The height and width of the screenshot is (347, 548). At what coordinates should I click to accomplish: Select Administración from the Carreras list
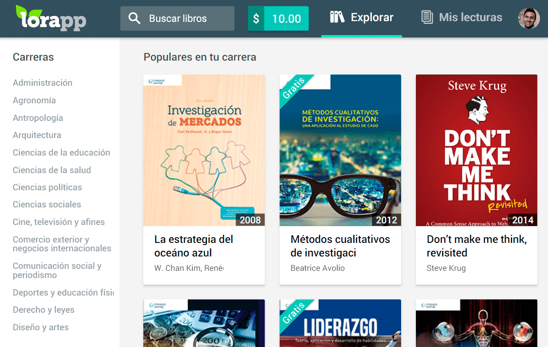(x=43, y=83)
